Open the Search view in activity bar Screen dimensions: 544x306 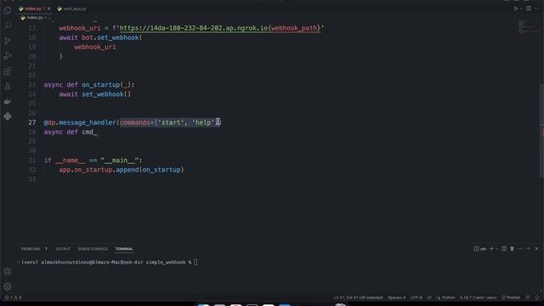click(x=8, y=25)
